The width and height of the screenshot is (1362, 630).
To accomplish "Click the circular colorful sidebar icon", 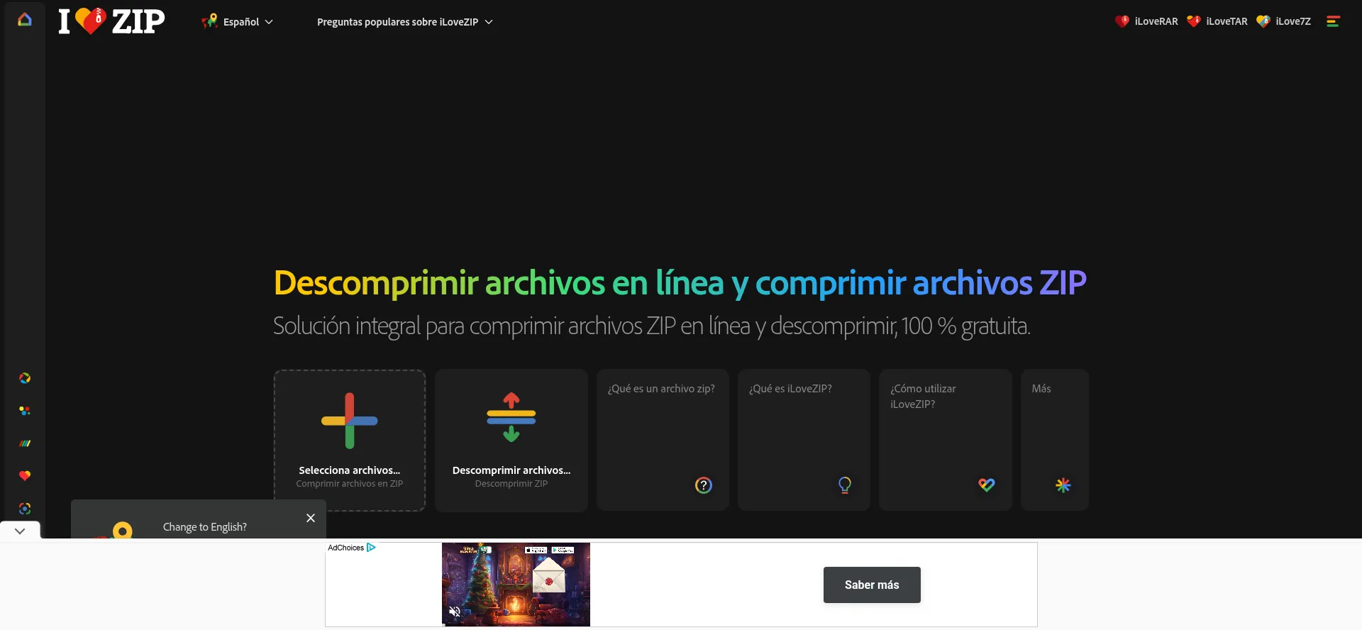I will point(25,378).
